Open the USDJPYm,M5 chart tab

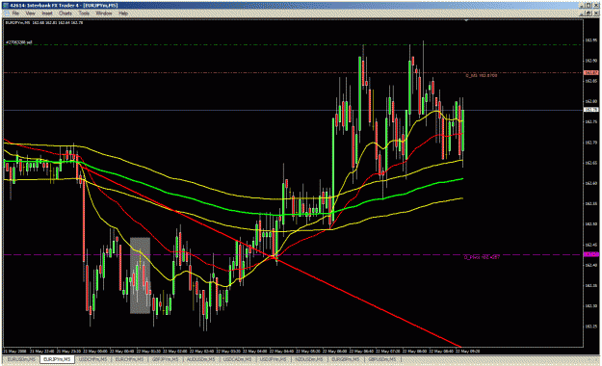273,359
